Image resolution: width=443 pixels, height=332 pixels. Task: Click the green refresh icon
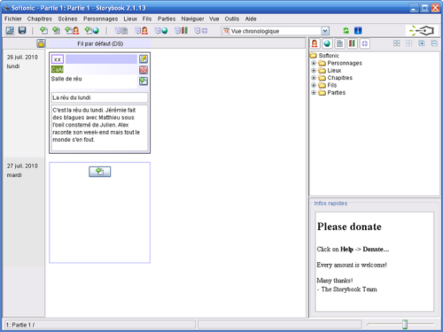tap(346, 30)
